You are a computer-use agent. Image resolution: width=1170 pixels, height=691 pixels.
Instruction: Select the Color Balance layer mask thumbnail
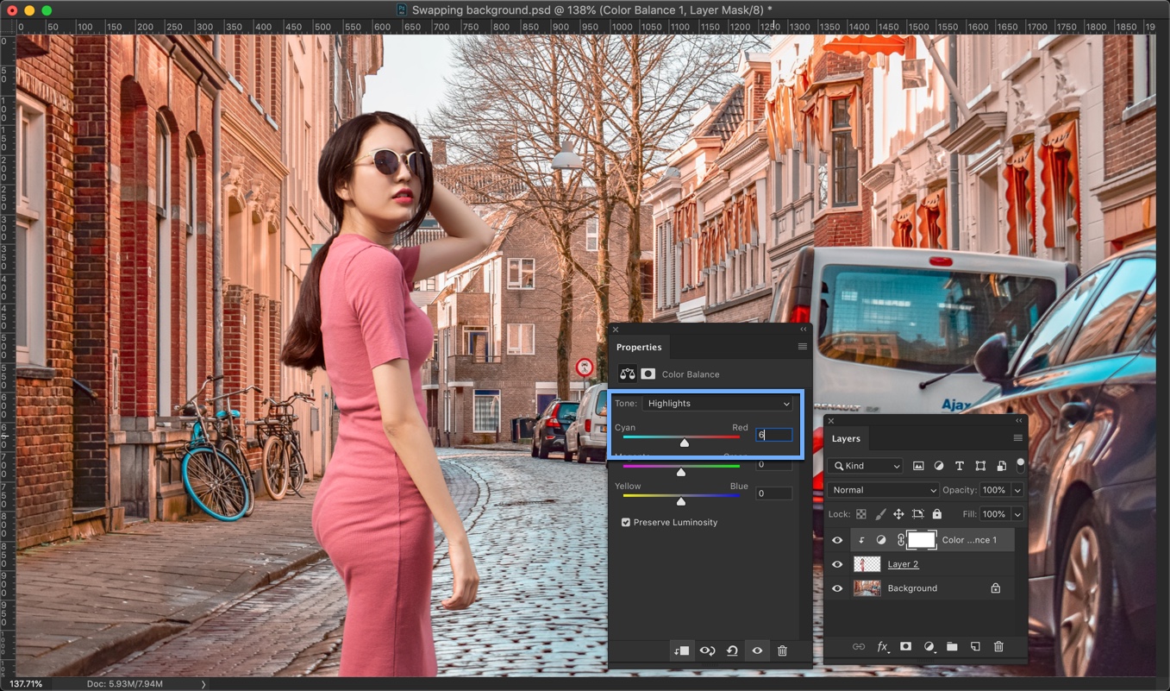[x=922, y=540]
